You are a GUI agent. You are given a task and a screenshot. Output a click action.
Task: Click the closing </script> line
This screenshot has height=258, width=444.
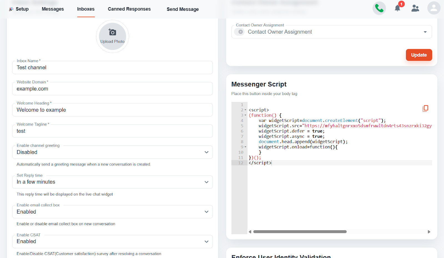[260, 163]
